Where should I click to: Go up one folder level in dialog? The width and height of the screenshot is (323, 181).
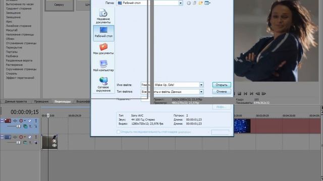pyautogui.click(x=195, y=3)
